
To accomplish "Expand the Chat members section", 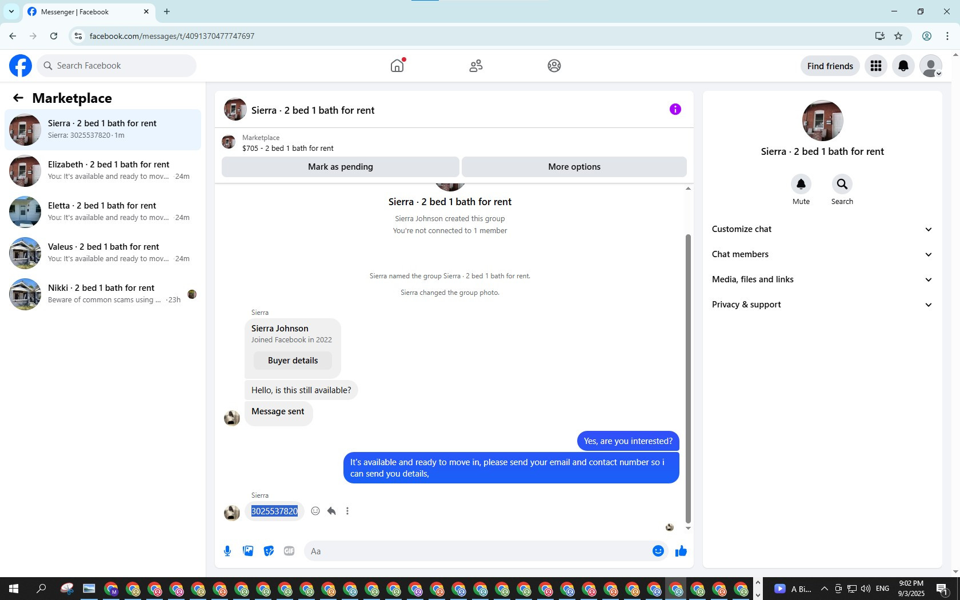I will click(822, 254).
